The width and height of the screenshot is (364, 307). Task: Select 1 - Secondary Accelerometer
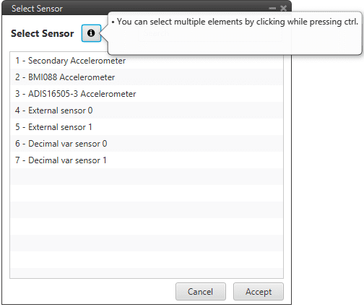[147, 61]
